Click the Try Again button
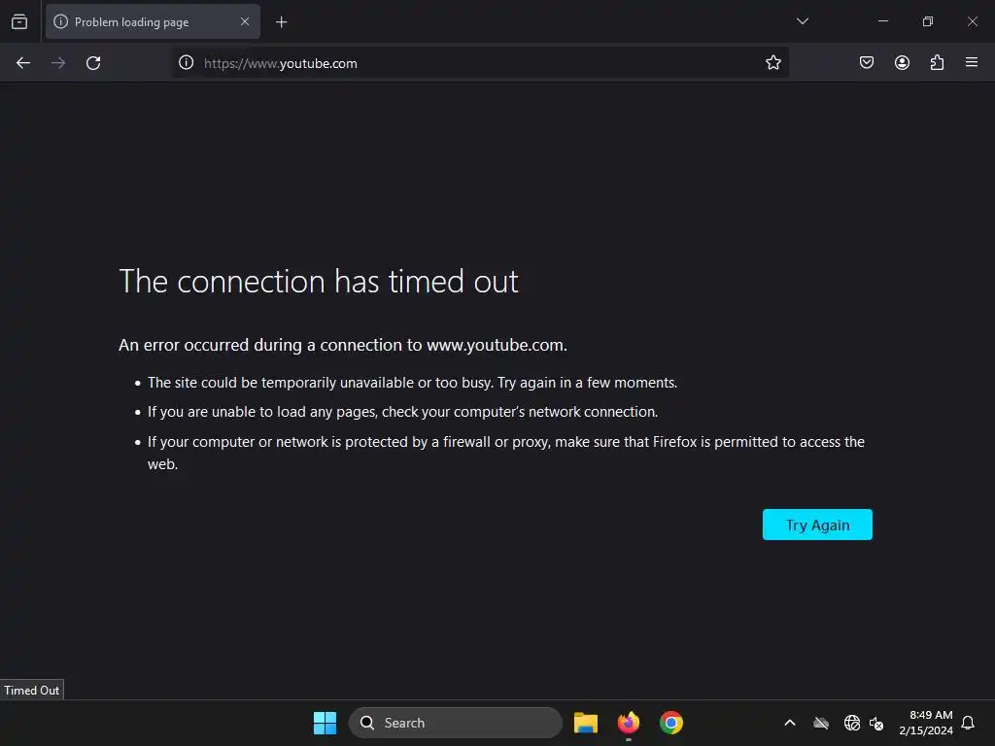 pos(817,525)
